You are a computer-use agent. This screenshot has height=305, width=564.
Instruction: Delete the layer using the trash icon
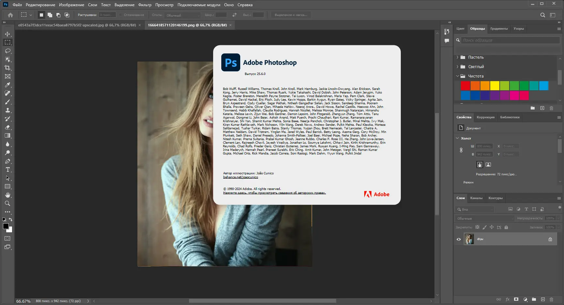coord(552,299)
